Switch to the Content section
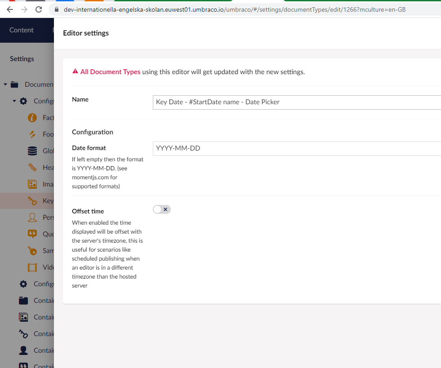 21,30
